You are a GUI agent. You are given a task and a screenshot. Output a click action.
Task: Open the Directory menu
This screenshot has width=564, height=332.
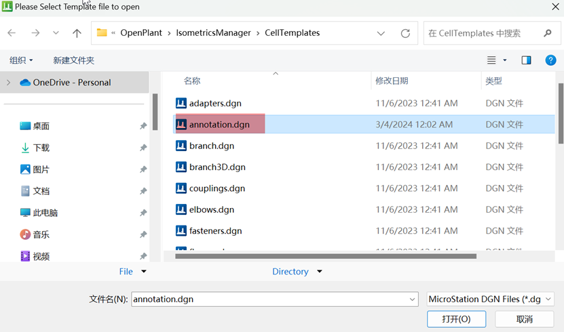[297, 272]
